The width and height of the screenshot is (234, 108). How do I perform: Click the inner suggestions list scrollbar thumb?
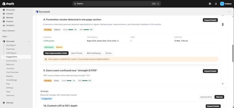tap(223, 24)
